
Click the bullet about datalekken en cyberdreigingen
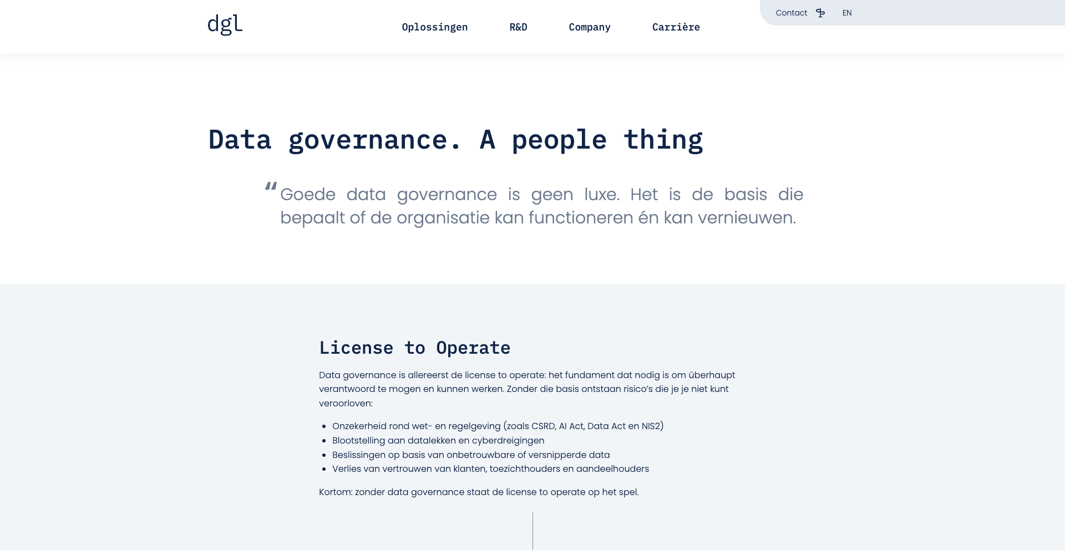click(438, 440)
